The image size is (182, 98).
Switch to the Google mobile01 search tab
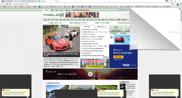coord(28,1)
